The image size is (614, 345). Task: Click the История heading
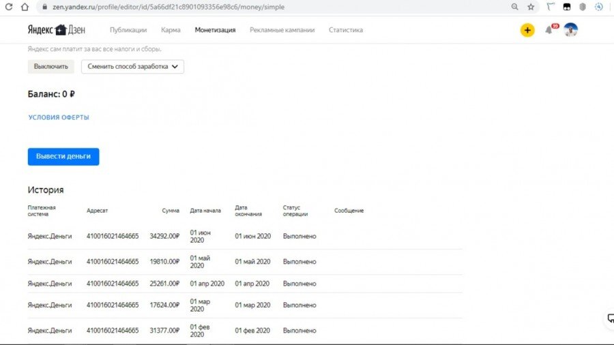46,190
